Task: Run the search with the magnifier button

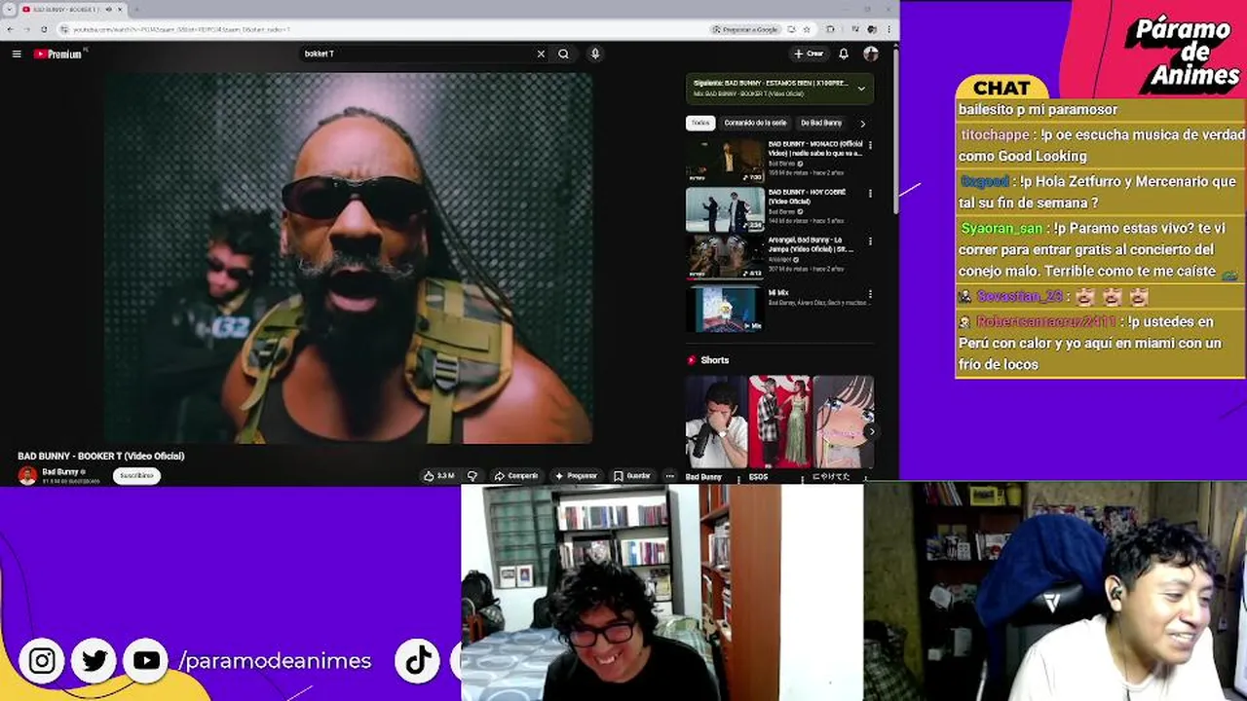Action: pyautogui.click(x=563, y=55)
